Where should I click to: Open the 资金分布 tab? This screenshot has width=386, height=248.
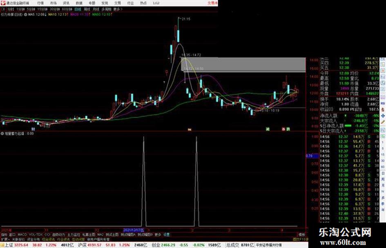point(33,239)
